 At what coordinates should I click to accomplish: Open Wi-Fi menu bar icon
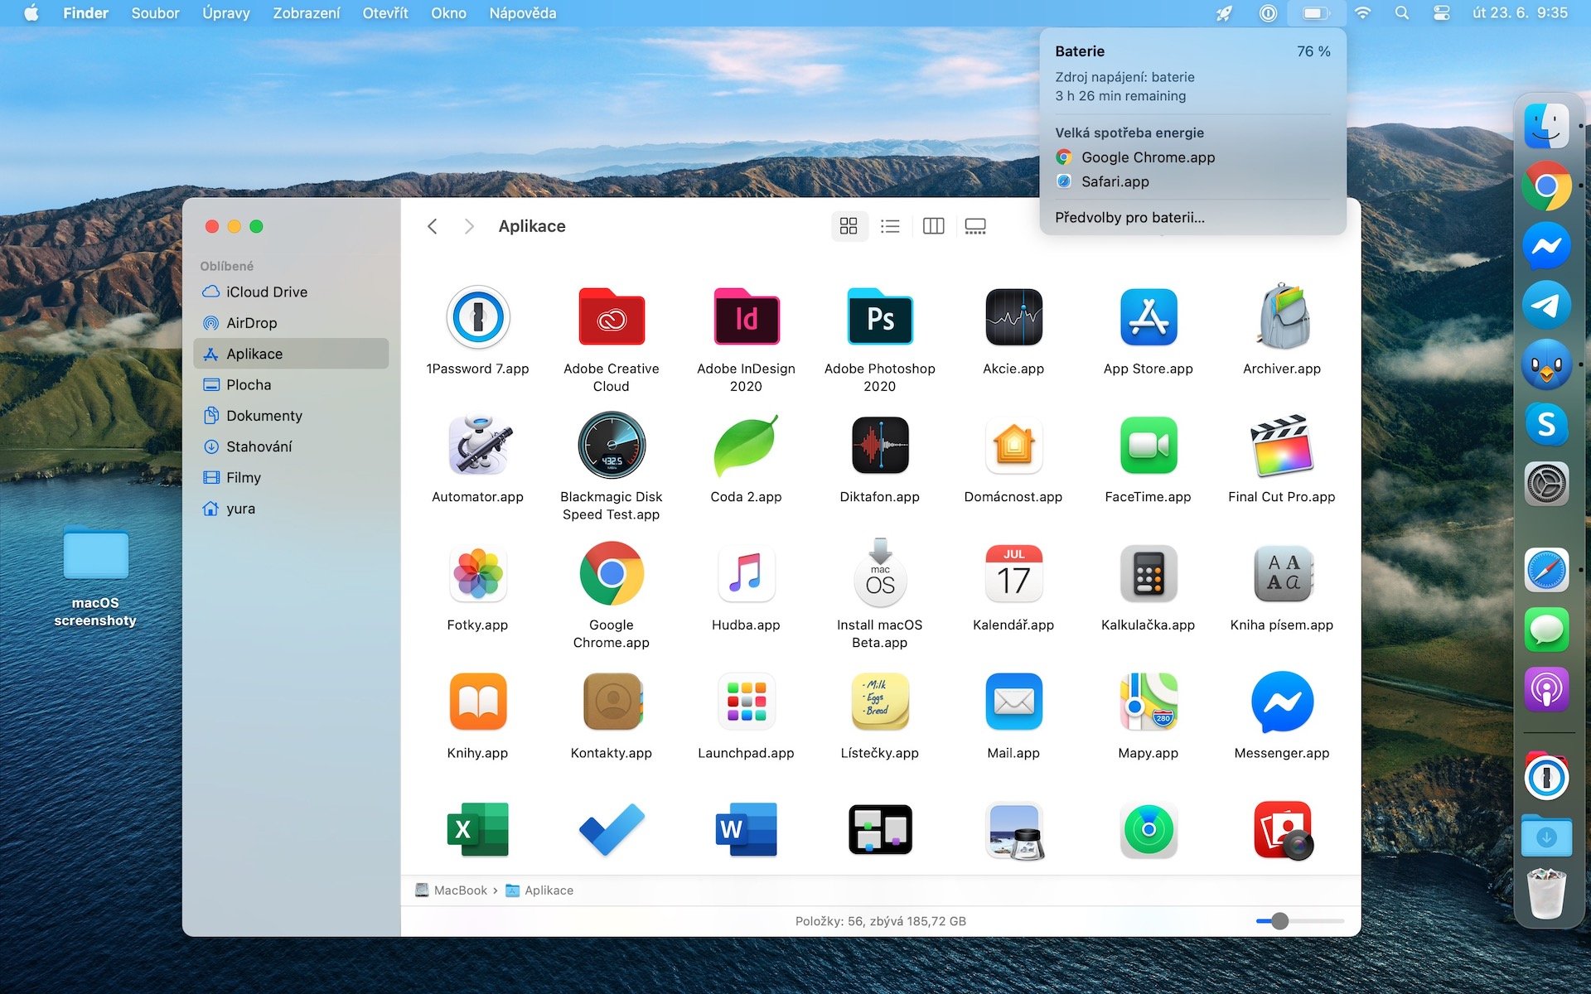1362,13
